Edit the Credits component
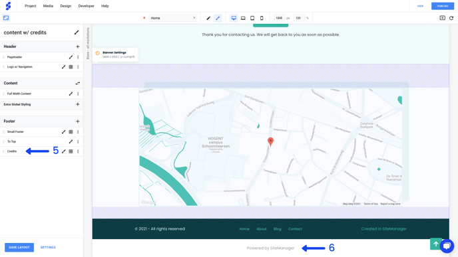The height and width of the screenshot is (257, 458). tap(64, 151)
